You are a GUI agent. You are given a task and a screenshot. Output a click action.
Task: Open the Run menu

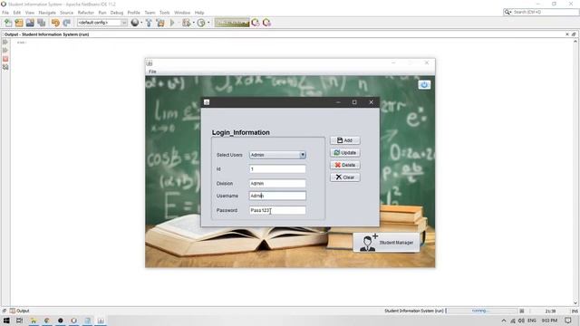(102, 13)
